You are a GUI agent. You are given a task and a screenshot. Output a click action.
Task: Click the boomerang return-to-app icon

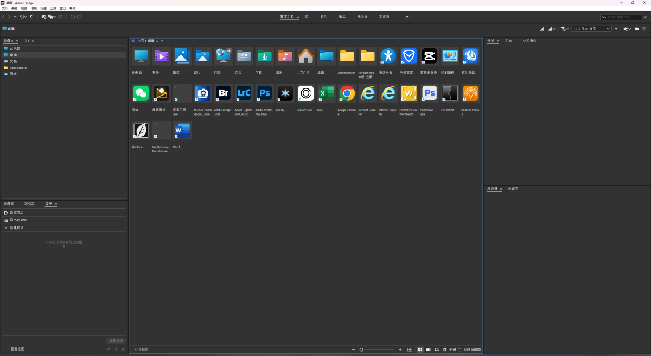[32, 17]
